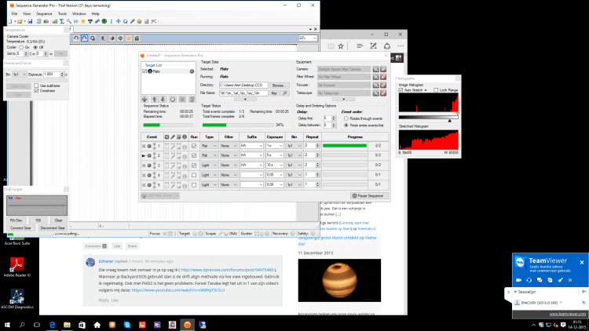The width and height of the screenshot is (589, 331).
Task: Open image zoom 22% dropdown
Action: click(x=308, y=38)
